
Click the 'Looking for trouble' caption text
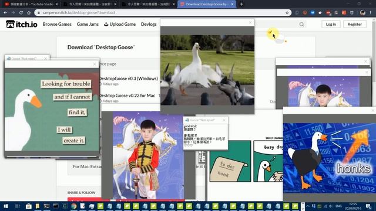coord(66,84)
